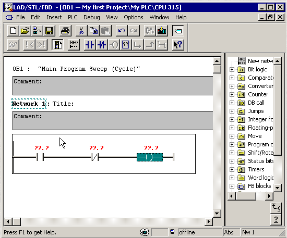Open the Window menu
Image resolution: width=287 pixels, height=238 pixels.
(x=160, y=17)
